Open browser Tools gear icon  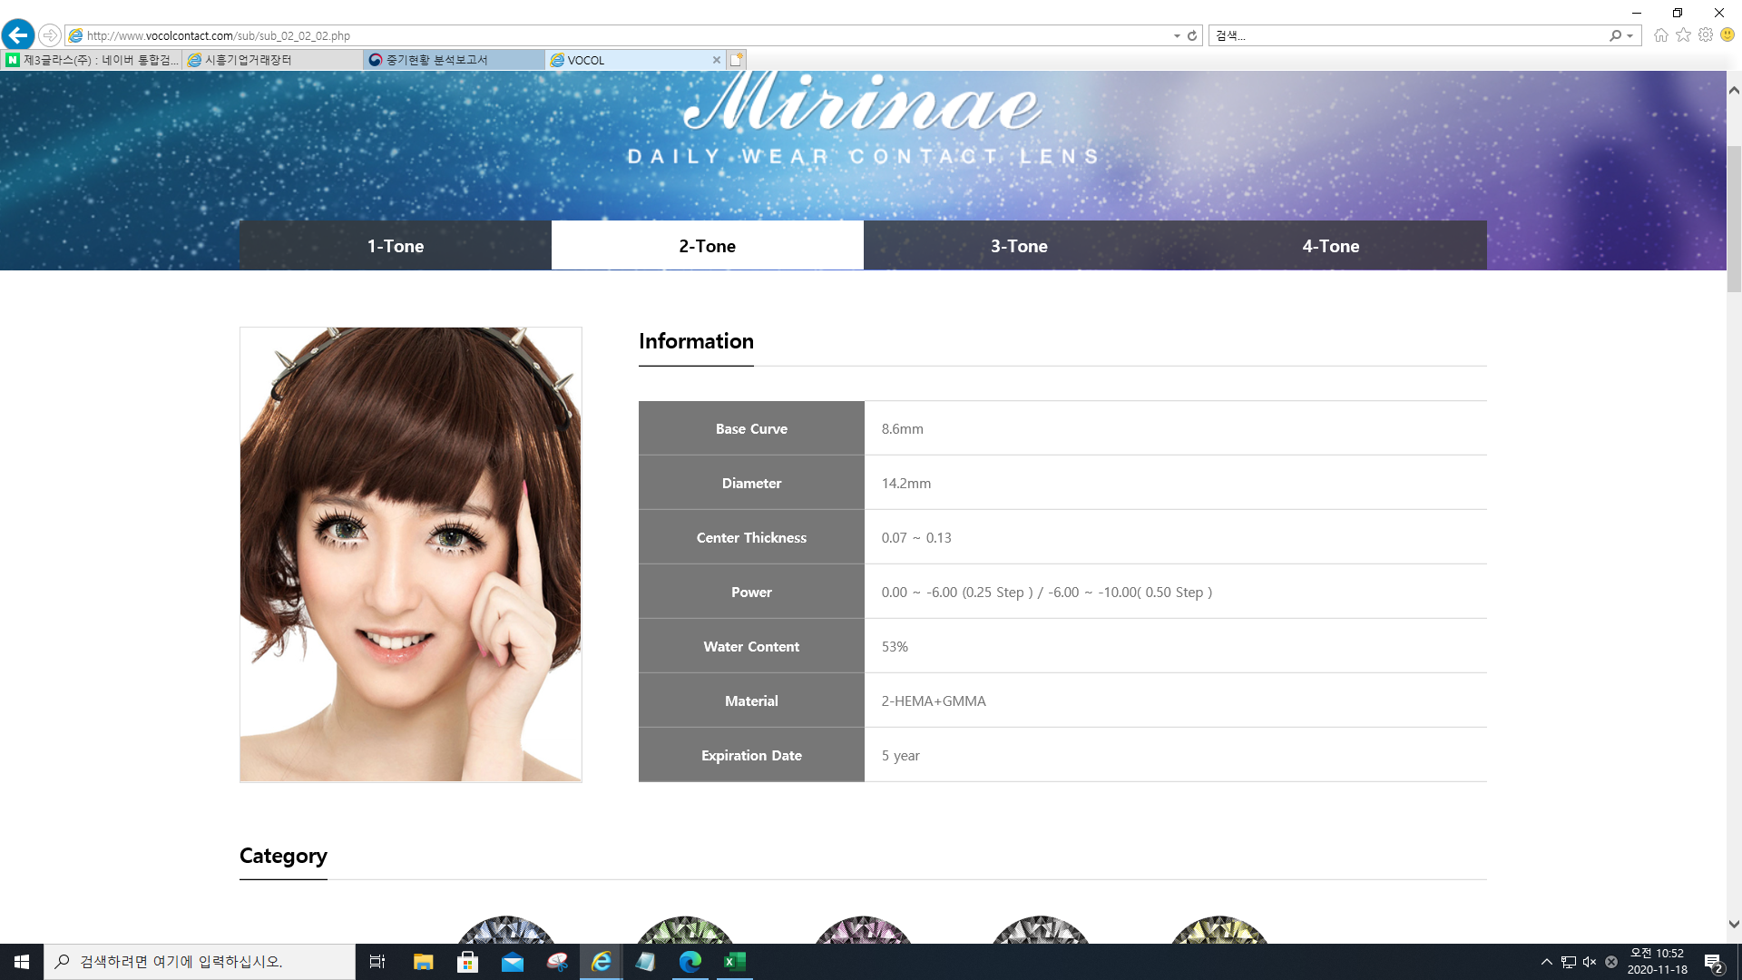pos(1706,34)
